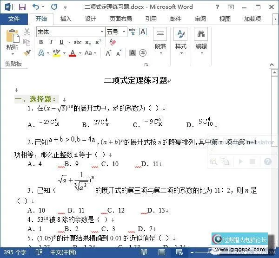279x258 pixels.
Task: Click the Save icon in quick access toolbar
Action: click(22, 6)
